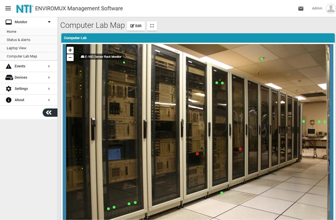
Task: Click the About info icon
Action: (8, 100)
